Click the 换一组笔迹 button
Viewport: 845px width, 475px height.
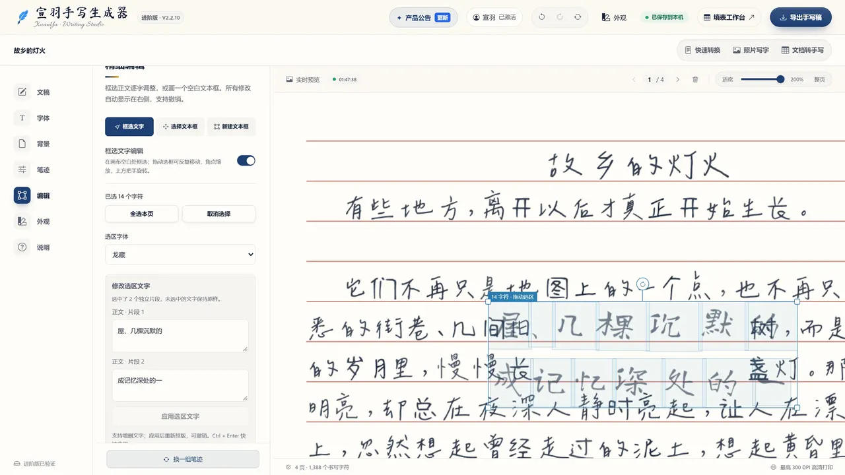(183, 459)
